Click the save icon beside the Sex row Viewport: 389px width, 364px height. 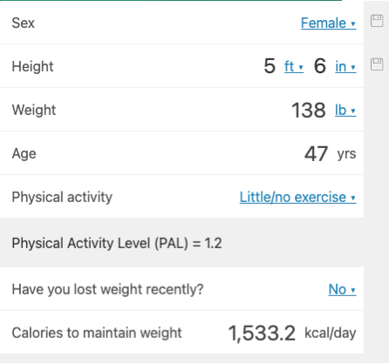(377, 21)
